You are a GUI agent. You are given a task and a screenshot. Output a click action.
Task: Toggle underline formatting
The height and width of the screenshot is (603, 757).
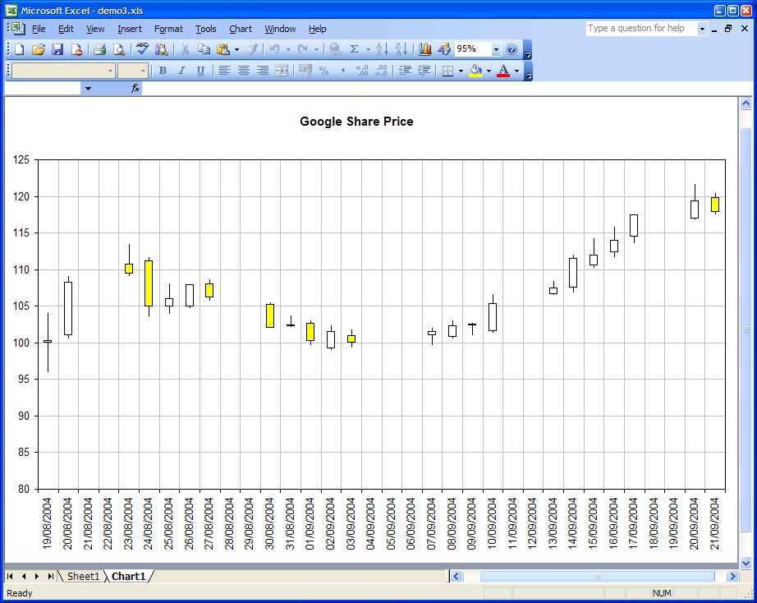[201, 71]
